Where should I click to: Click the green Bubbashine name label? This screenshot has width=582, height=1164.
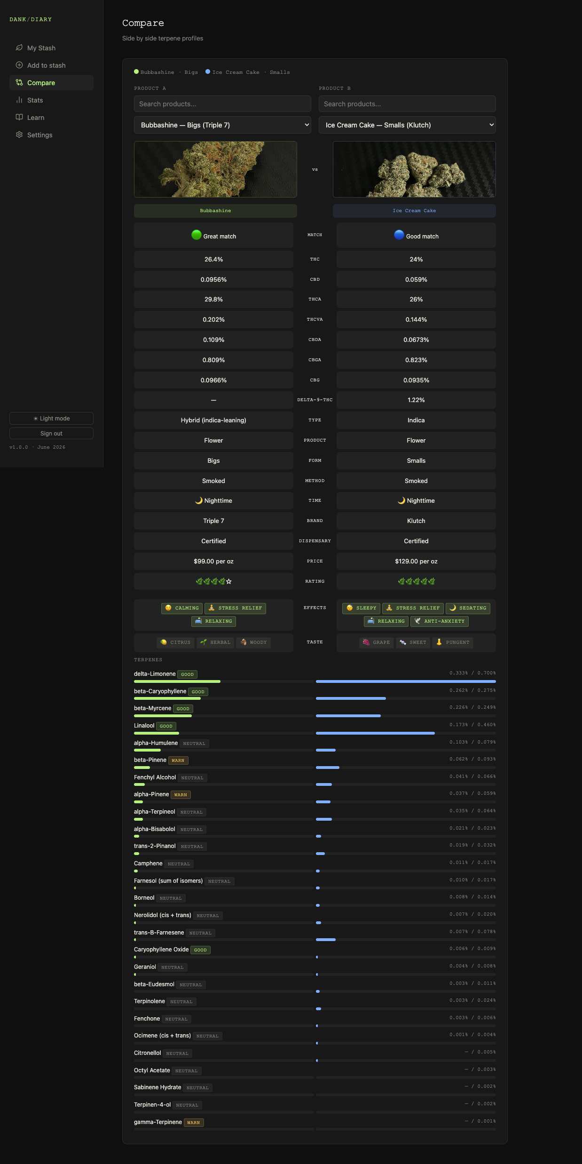[x=215, y=211]
